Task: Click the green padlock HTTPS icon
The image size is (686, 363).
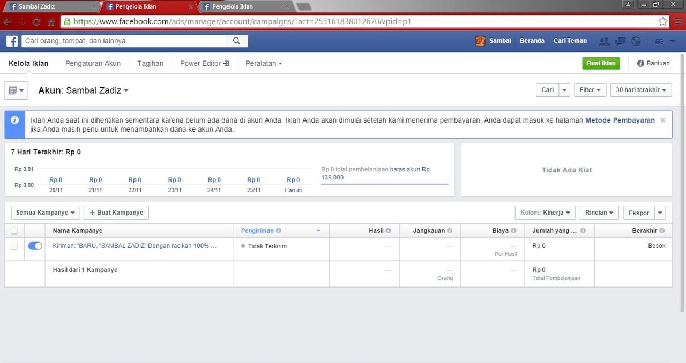Action: pyautogui.click(x=67, y=22)
